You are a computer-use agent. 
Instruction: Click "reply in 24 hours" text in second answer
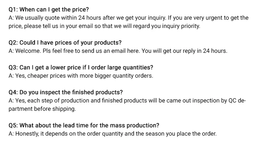point(205,51)
